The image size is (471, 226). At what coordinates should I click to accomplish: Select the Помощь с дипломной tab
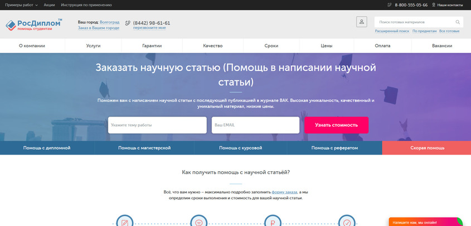[47, 148]
